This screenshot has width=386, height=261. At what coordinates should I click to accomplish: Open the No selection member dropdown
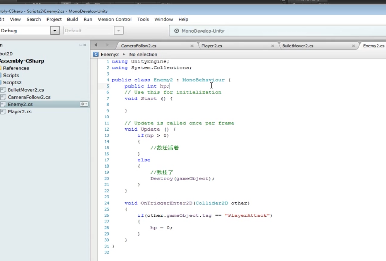143,54
